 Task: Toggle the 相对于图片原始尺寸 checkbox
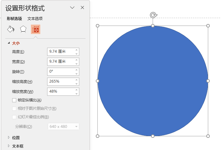[14, 109]
